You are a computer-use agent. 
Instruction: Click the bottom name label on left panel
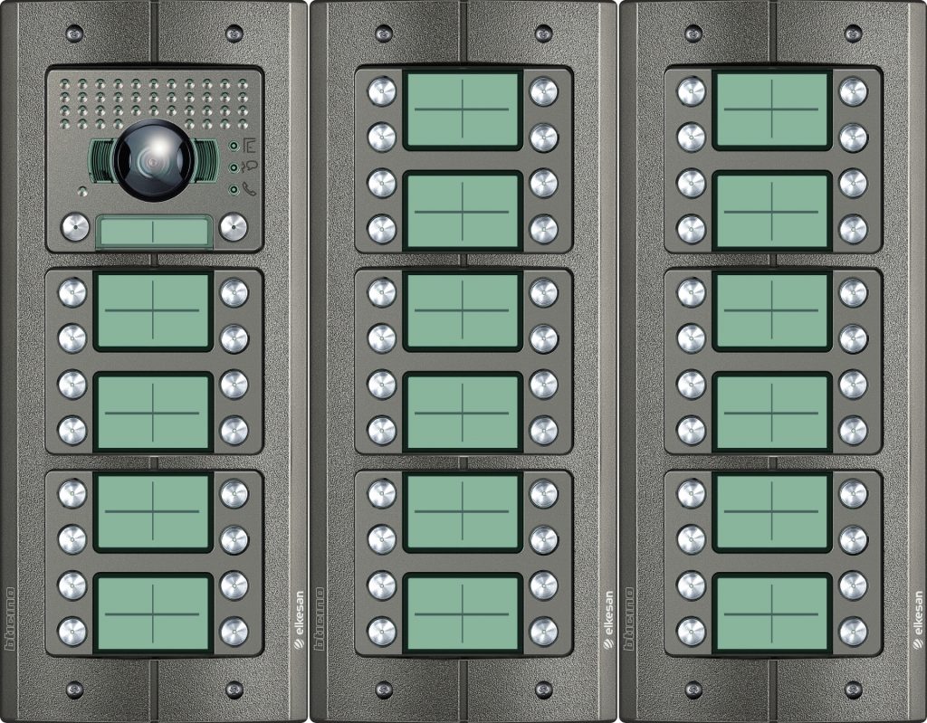click(152, 614)
